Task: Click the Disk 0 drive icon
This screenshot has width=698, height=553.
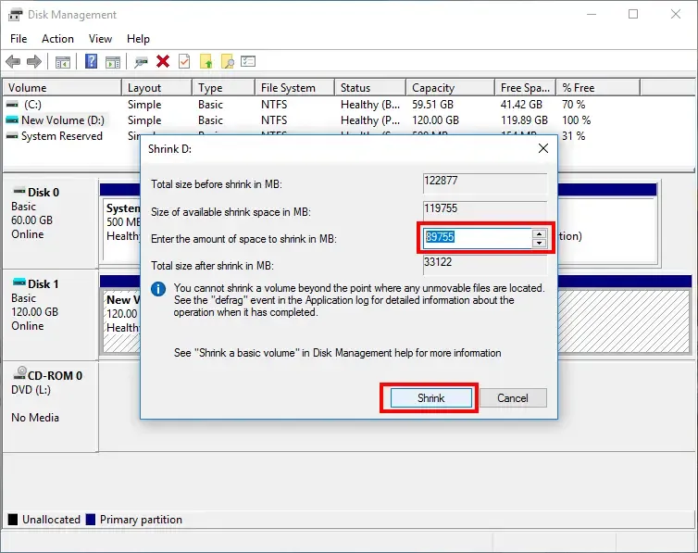Action: point(19,191)
